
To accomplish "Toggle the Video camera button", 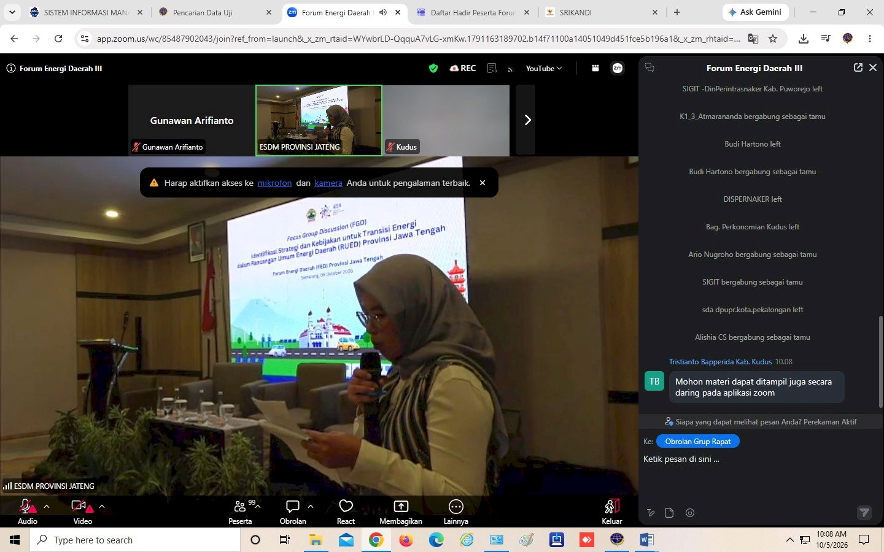I will (x=82, y=512).
